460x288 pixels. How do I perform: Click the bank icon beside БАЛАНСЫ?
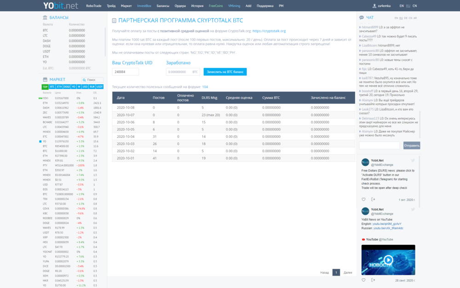45,18
